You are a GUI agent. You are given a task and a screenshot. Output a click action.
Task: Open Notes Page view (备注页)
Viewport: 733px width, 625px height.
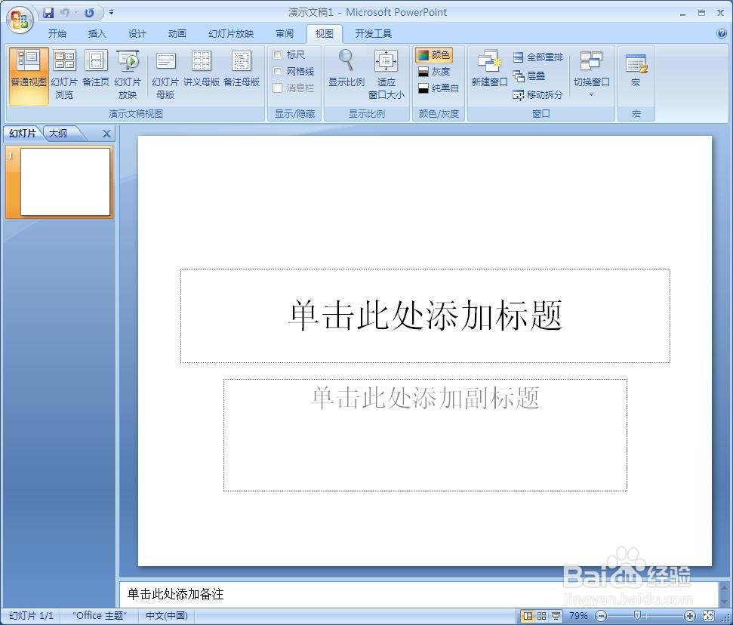coord(96,69)
